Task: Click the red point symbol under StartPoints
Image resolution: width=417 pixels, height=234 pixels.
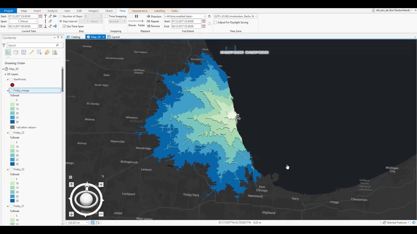Action: point(12,85)
